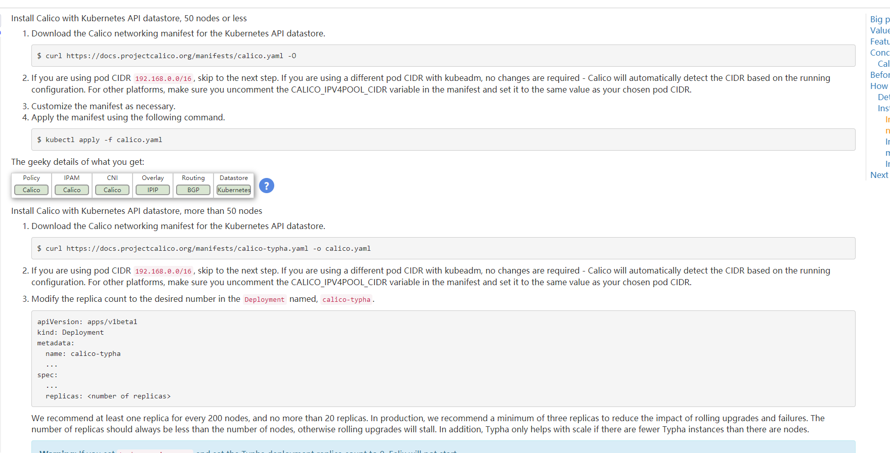
Task: Select 'How' link in sidebar navigation
Action: [879, 86]
